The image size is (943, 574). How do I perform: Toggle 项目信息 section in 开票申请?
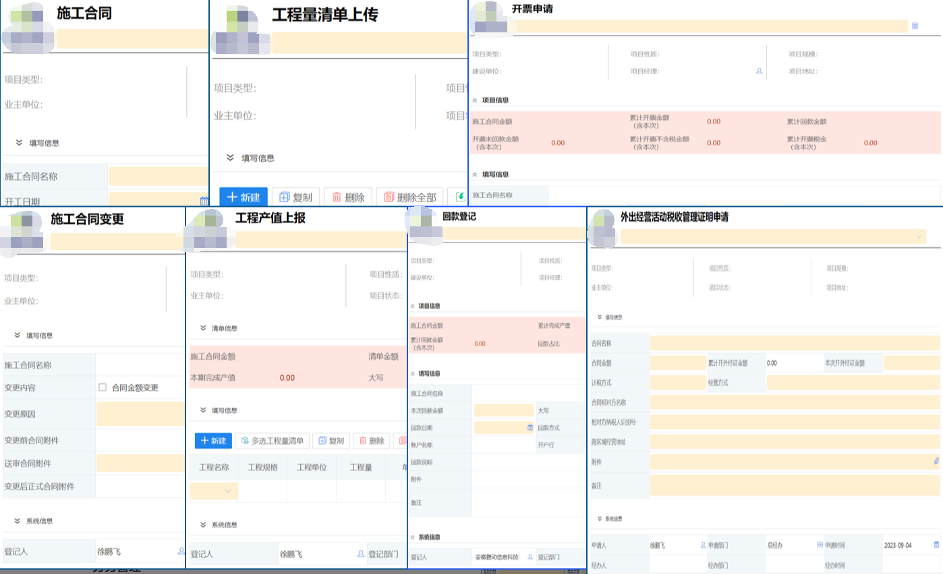(475, 100)
